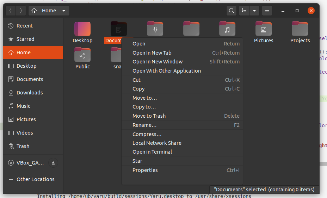Close the Files window
This screenshot has width=327, height=198.
tap(311, 11)
